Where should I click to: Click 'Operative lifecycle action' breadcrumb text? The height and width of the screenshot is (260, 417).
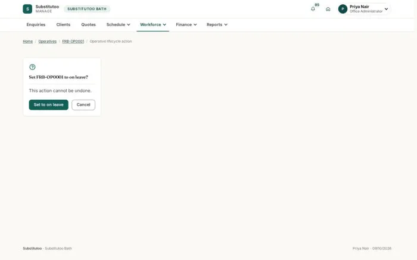(x=111, y=42)
